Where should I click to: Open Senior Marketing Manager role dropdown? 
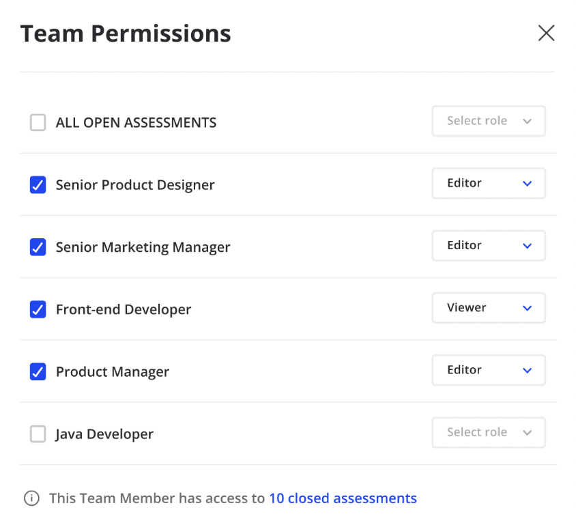click(489, 246)
